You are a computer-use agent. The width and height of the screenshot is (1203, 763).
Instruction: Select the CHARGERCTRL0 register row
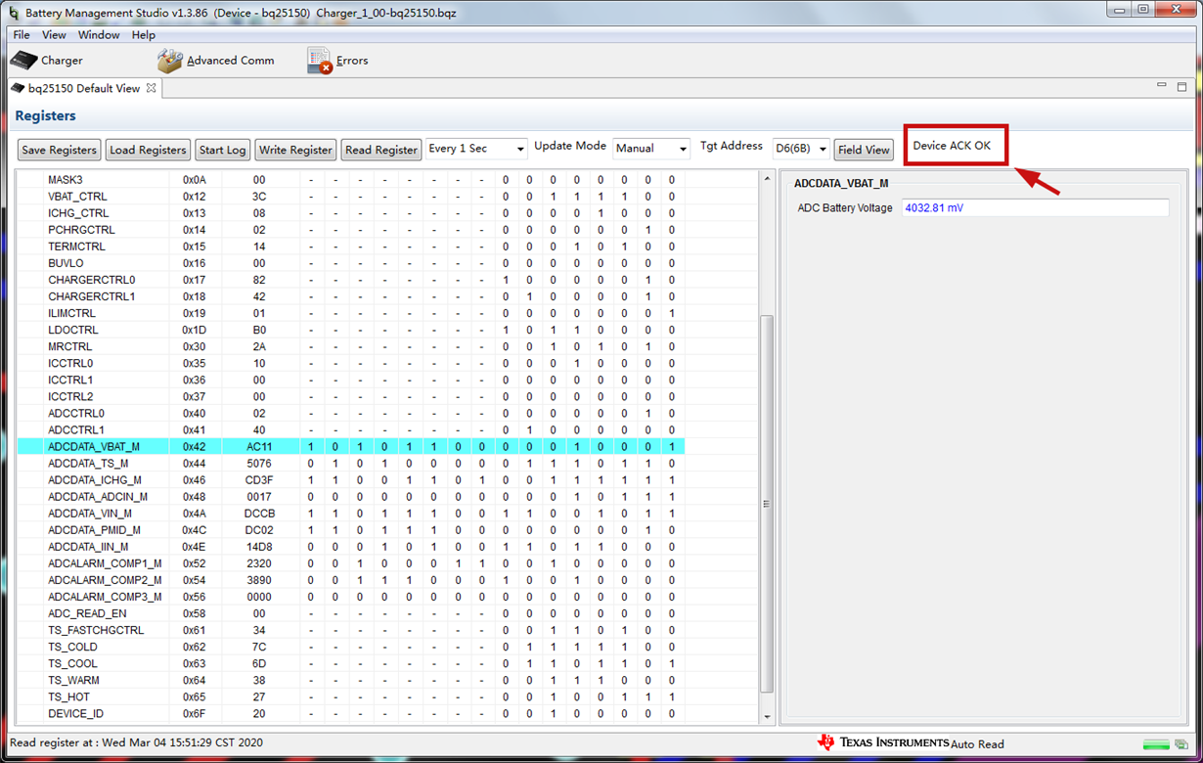click(x=350, y=280)
